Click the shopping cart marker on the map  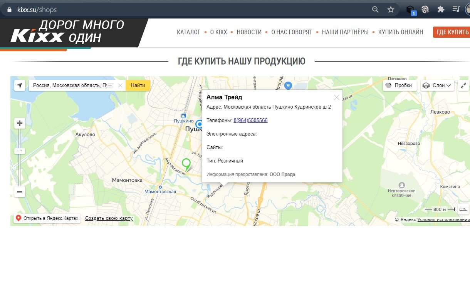coord(288,85)
